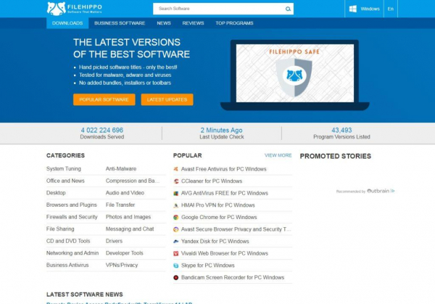This screenshot has height=304, width=435.
Task: Open the News menu item
Action: click(164, 23)
